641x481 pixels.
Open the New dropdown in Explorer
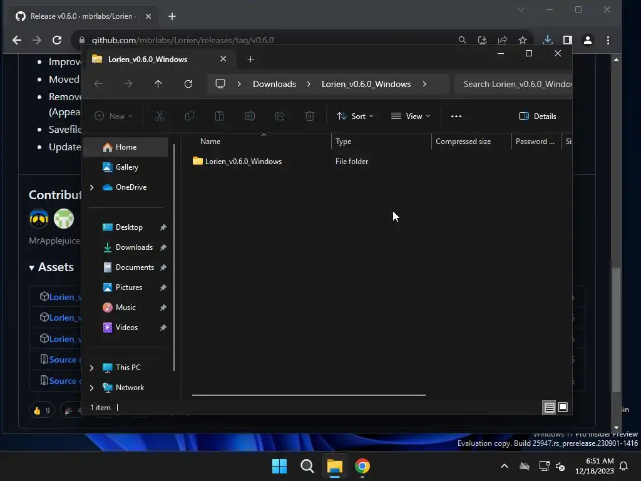113,116
